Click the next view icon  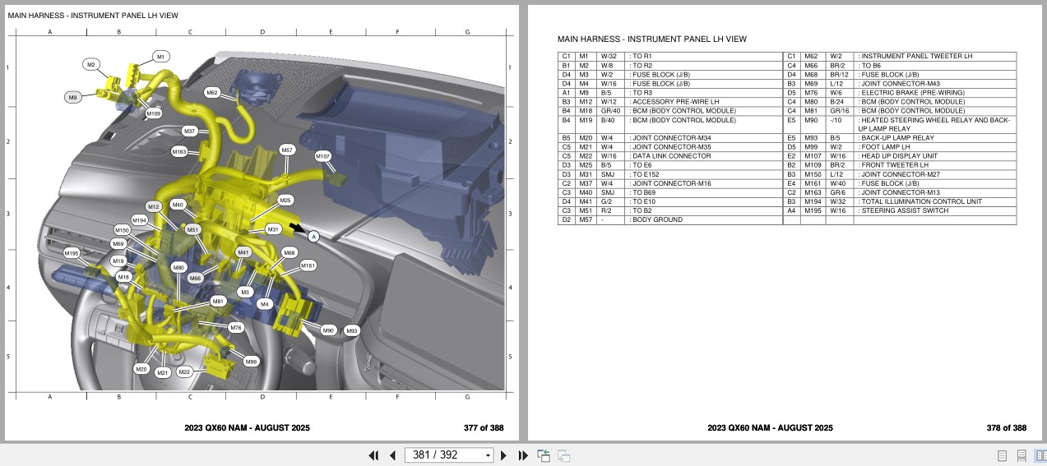click(563, 455)
